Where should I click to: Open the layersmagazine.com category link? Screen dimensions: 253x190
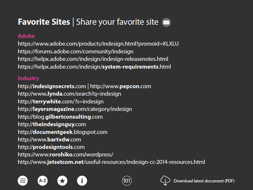tap(75, 109)
